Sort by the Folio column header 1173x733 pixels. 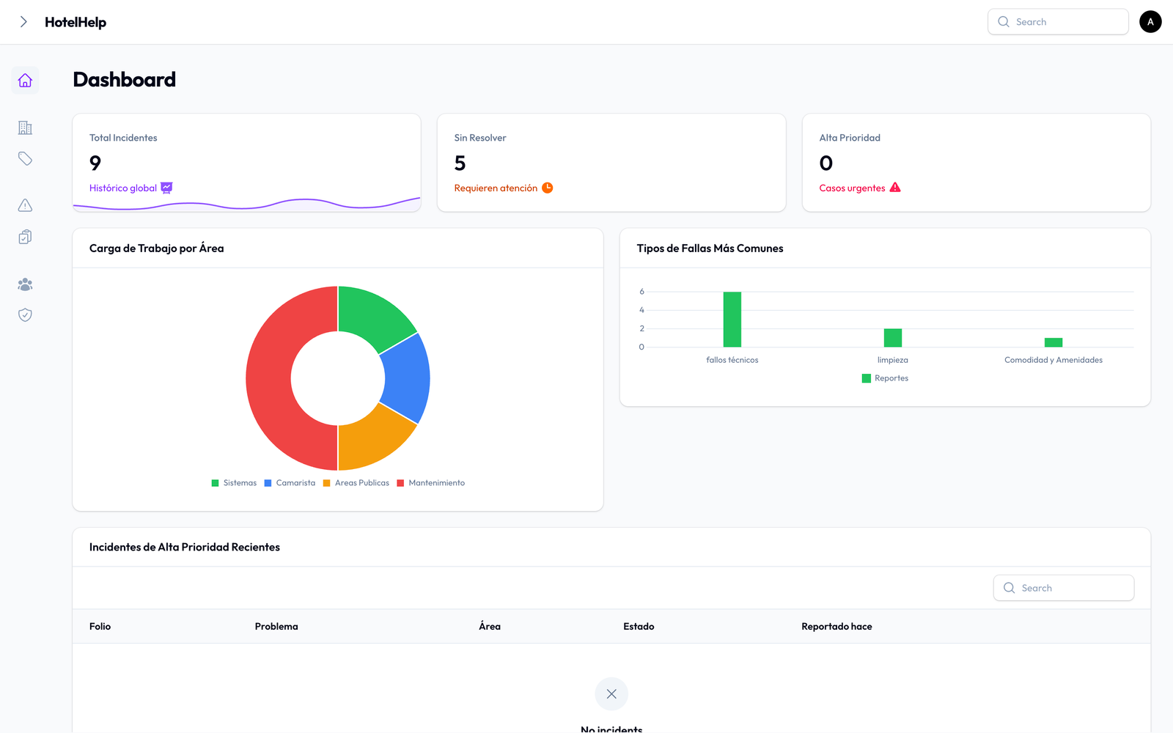100,627
